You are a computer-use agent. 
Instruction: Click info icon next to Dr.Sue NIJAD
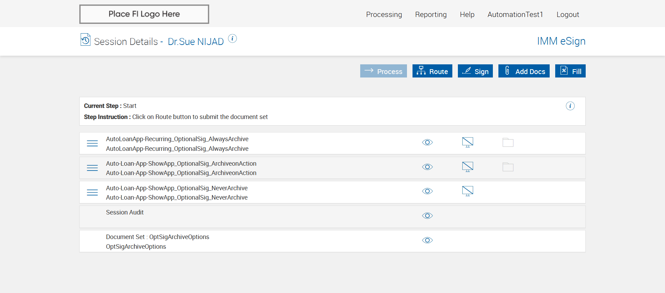pos(232,38)
